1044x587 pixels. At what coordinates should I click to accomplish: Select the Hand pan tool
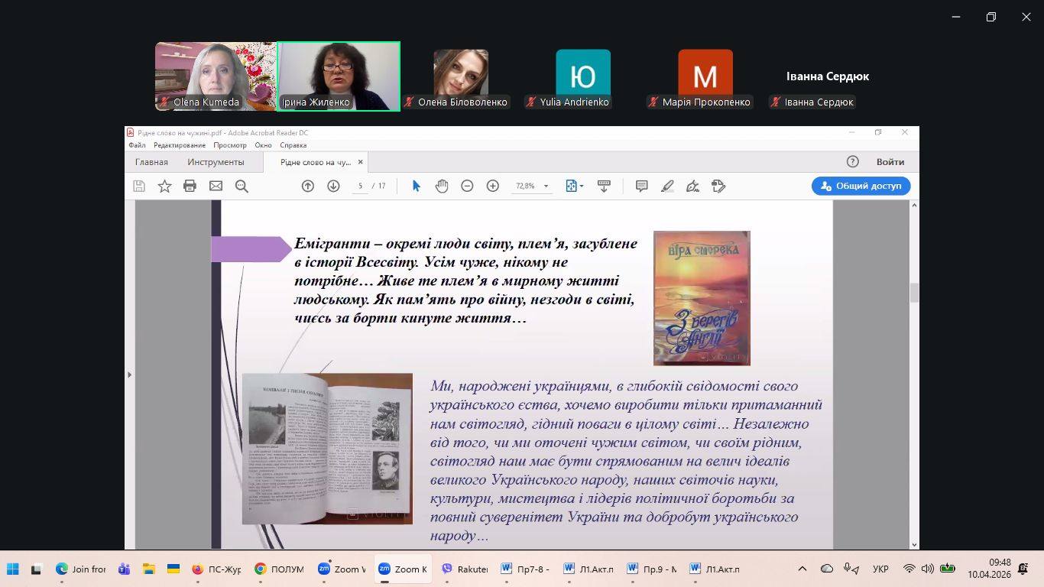pos(442,186)
